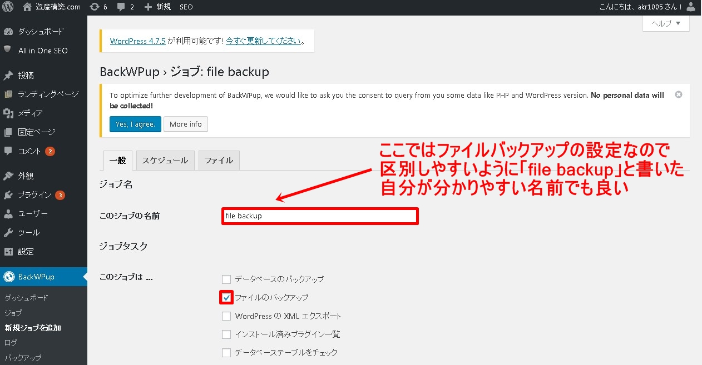This screenshot has height=365, width=702.
Task: Click the このジョブは ... label
Action: pos(126,277)
